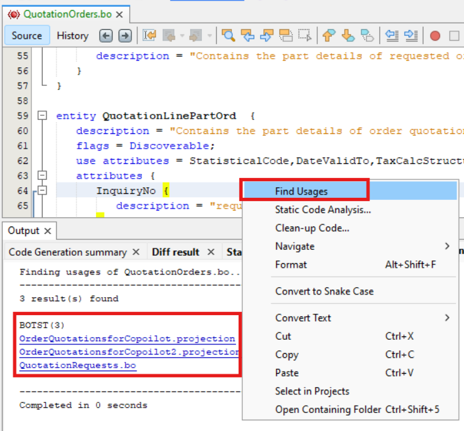Click the Forward navigation arrow icon

pos(125,36)
